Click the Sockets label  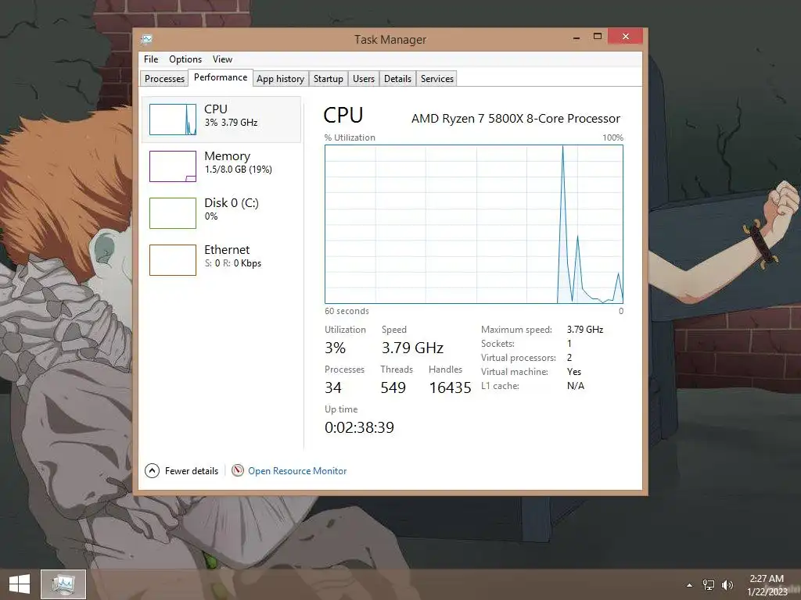tap(497, 344)
